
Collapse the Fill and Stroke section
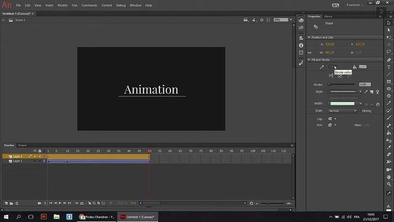point(309,60)
